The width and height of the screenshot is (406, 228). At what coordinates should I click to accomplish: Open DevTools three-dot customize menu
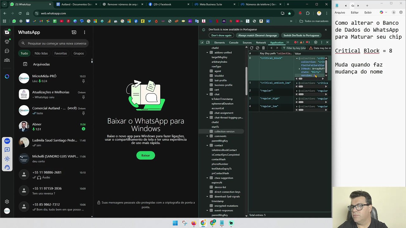[321, 42]
